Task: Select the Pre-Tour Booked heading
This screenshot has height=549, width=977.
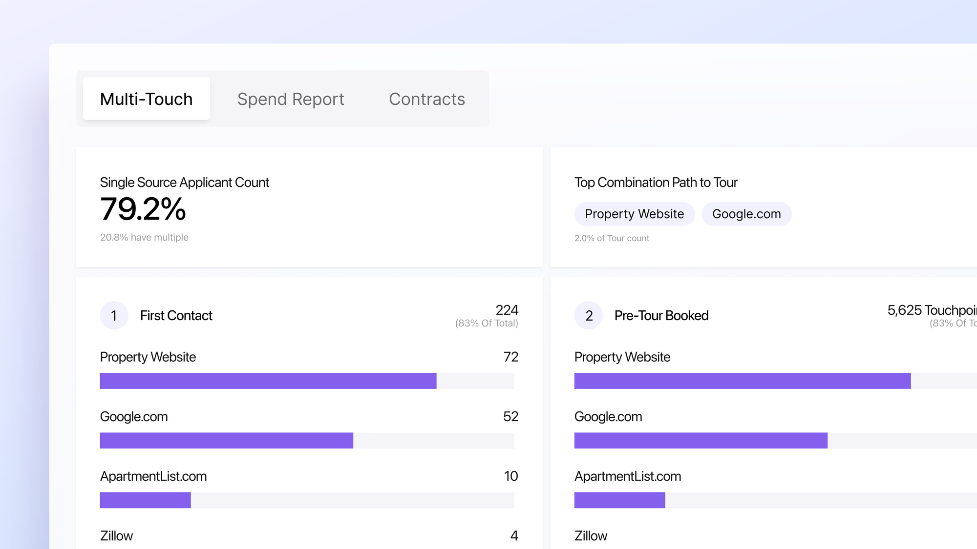Action: [x=661, y=316]
